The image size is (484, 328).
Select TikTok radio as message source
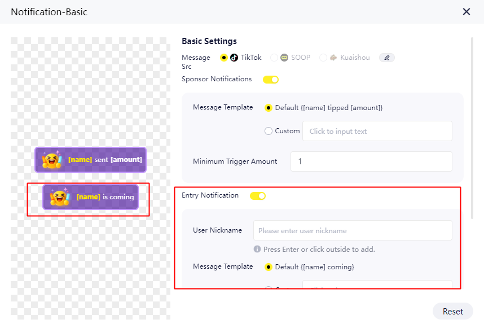[224, 58]
